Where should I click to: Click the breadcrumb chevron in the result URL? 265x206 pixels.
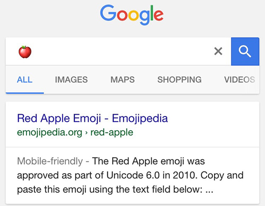[x=86, y=132]
